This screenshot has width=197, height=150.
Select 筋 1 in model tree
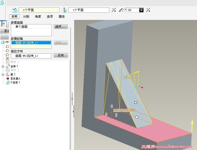(13, 74)
